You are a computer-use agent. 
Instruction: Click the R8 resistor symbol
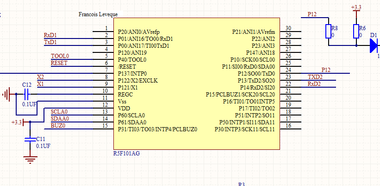coord(328,32)
